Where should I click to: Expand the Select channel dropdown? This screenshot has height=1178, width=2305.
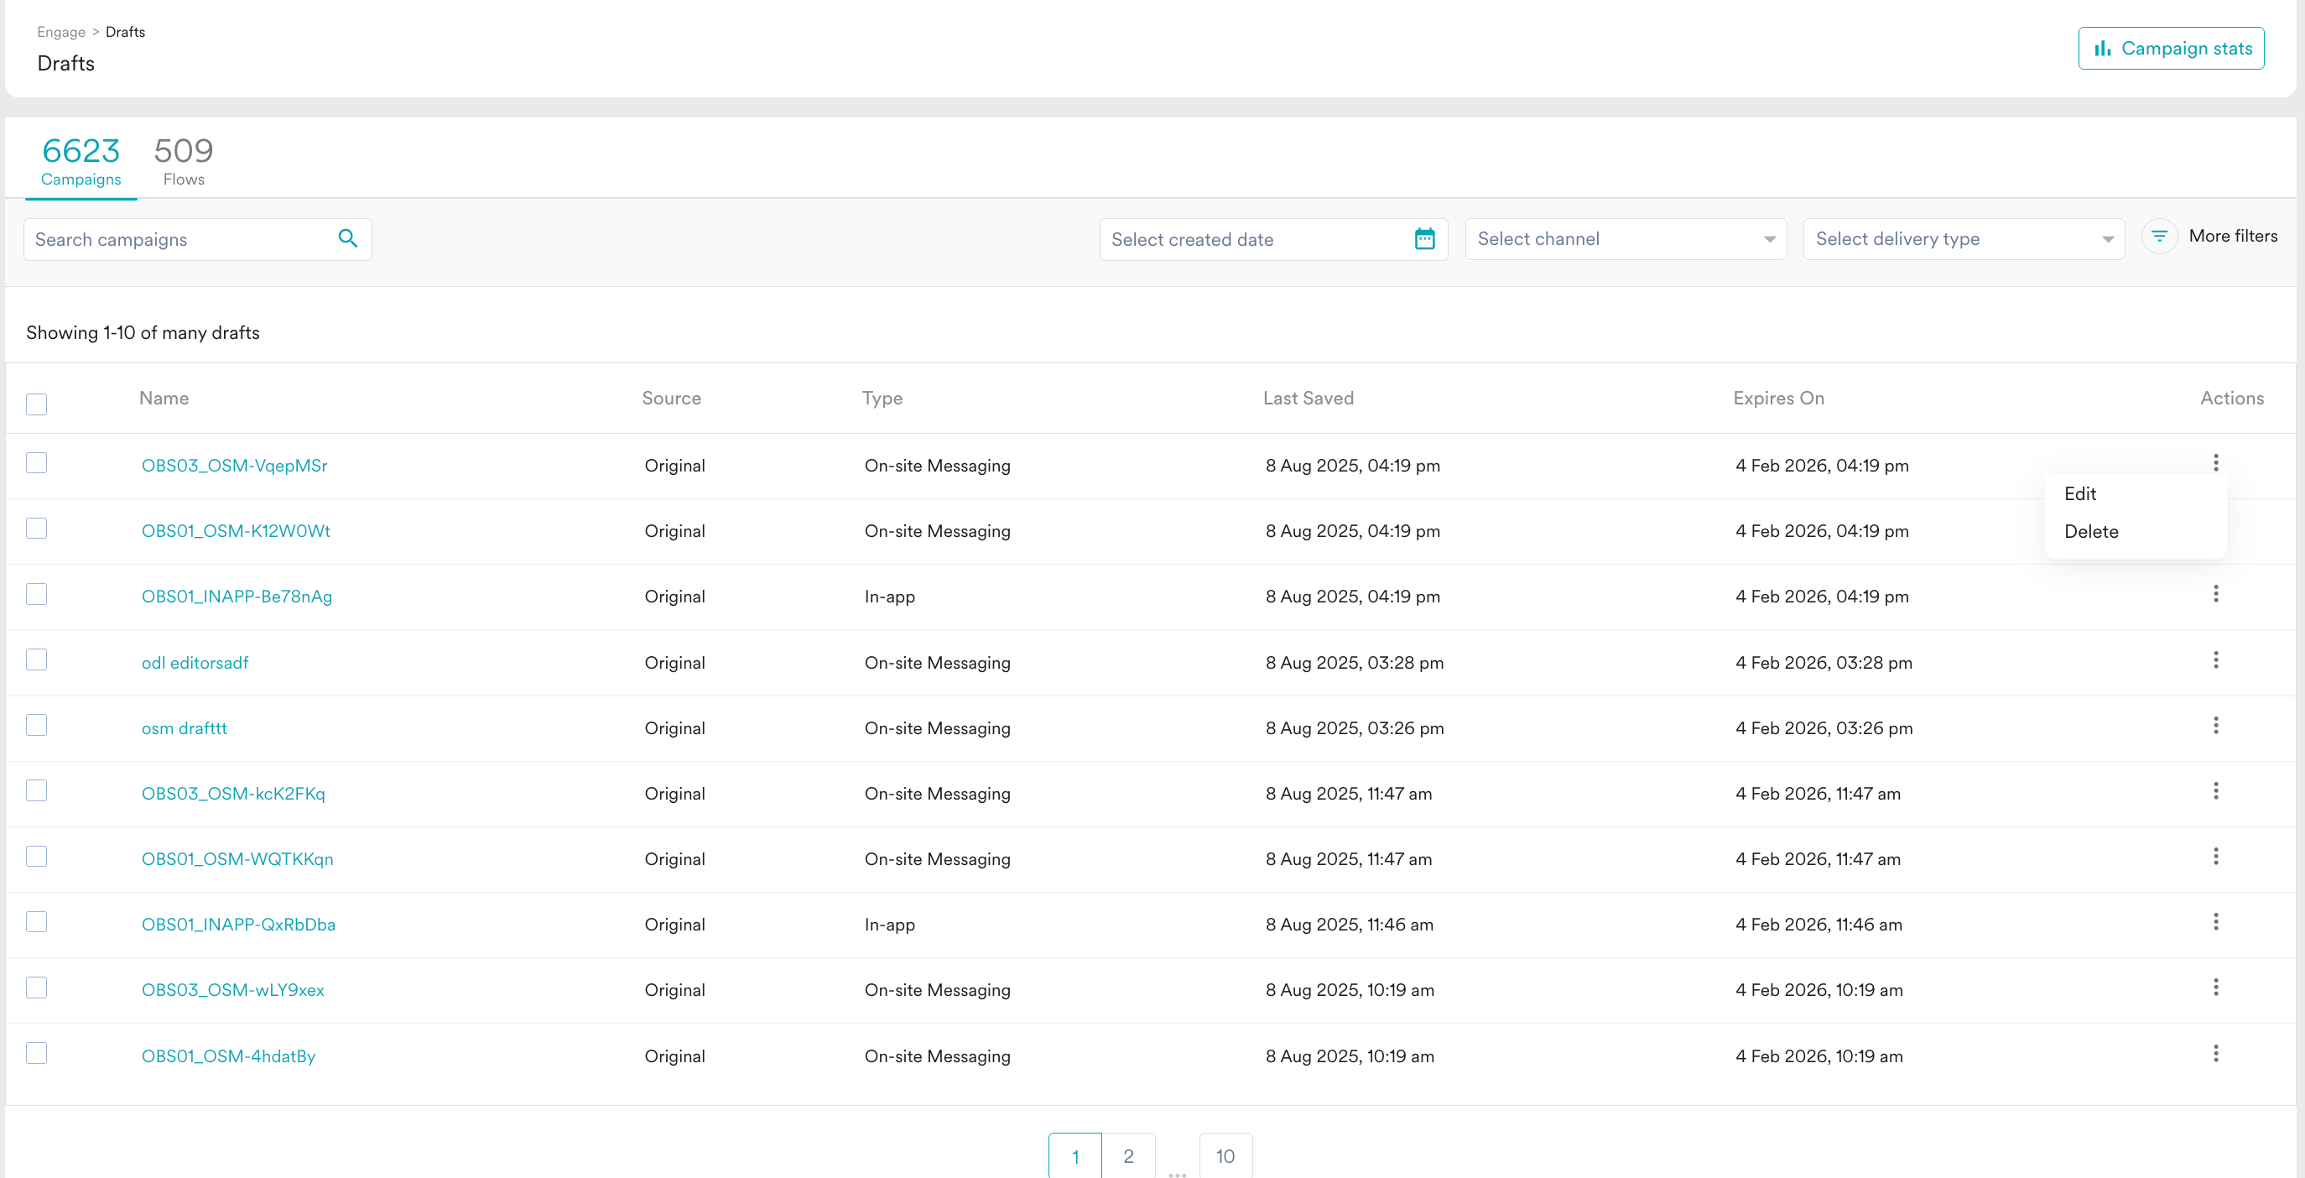point(1625,239)
